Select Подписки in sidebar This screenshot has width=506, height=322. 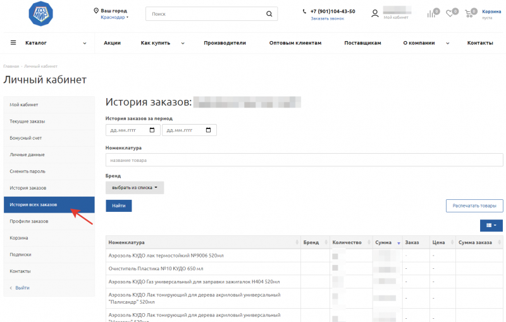coord(49,254)
